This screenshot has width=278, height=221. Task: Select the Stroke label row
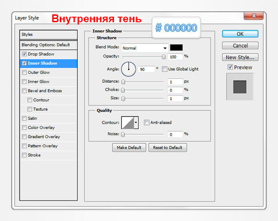(48, 155)
